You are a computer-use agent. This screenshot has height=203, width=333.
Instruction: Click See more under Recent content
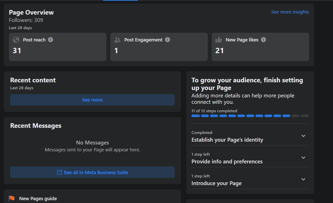pos(92,100)
